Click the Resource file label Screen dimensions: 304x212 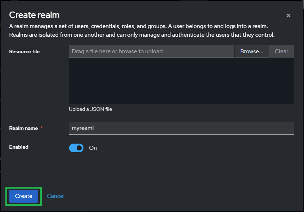(x=24, y=51)
